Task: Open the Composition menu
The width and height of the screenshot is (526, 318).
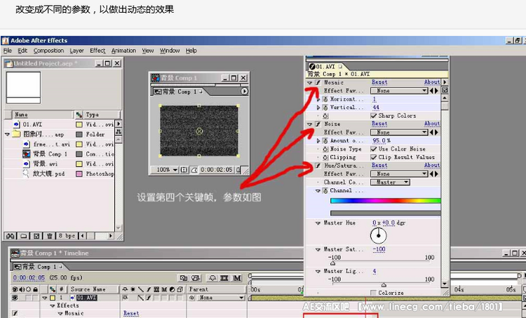Action: [48, 51]
